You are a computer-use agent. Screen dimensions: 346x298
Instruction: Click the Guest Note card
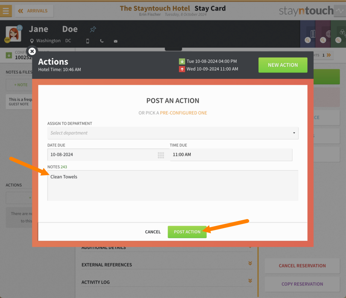(x=20, y=101)
